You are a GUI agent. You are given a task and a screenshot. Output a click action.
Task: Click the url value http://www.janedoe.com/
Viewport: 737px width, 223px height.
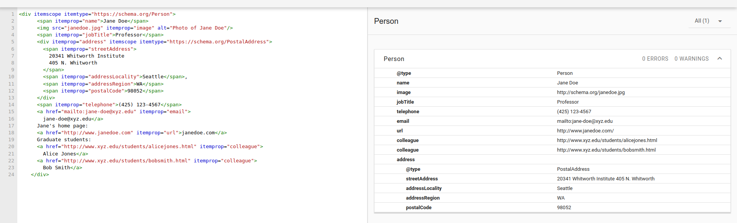(x=585, y=131)
